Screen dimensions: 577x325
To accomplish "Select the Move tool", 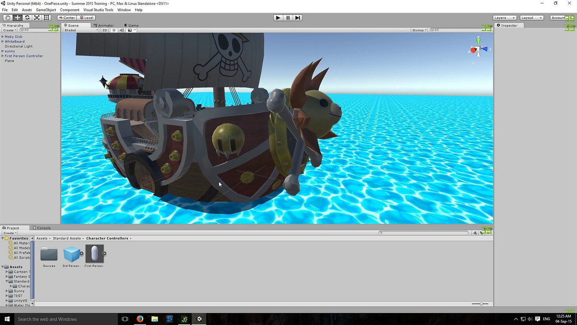I will click(x=18, y=18).
